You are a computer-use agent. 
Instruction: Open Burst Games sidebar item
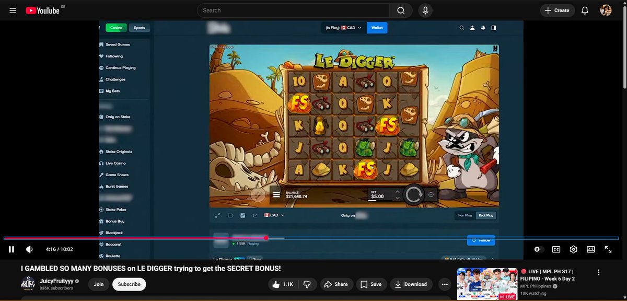[x=114, y=186]
